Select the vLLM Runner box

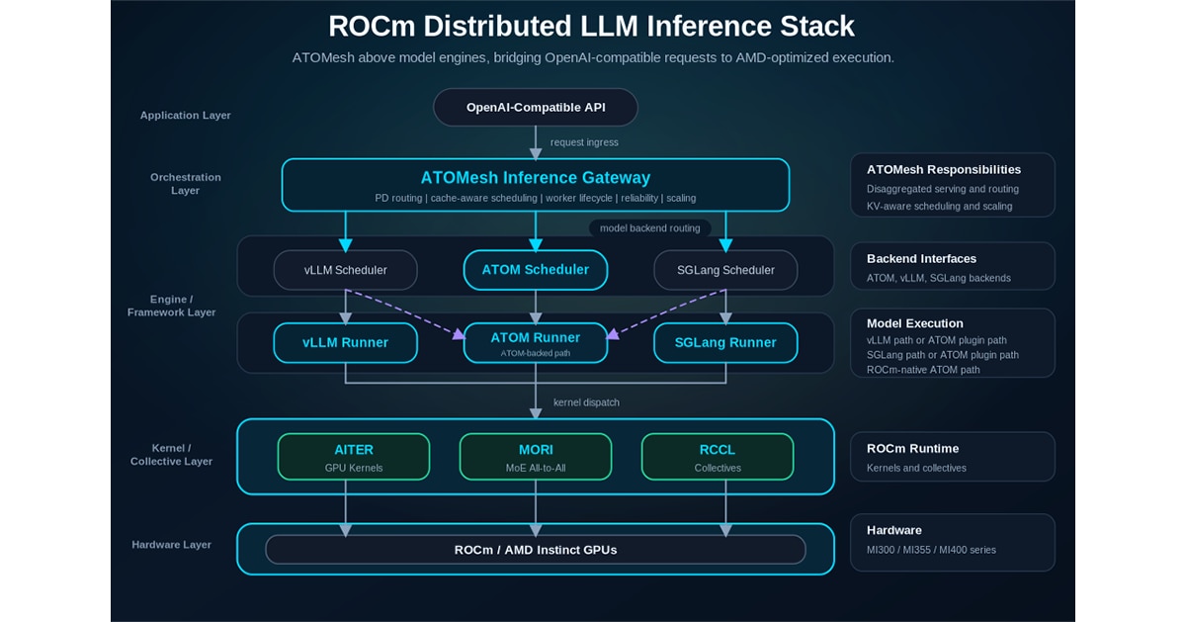tap(345, 342)
